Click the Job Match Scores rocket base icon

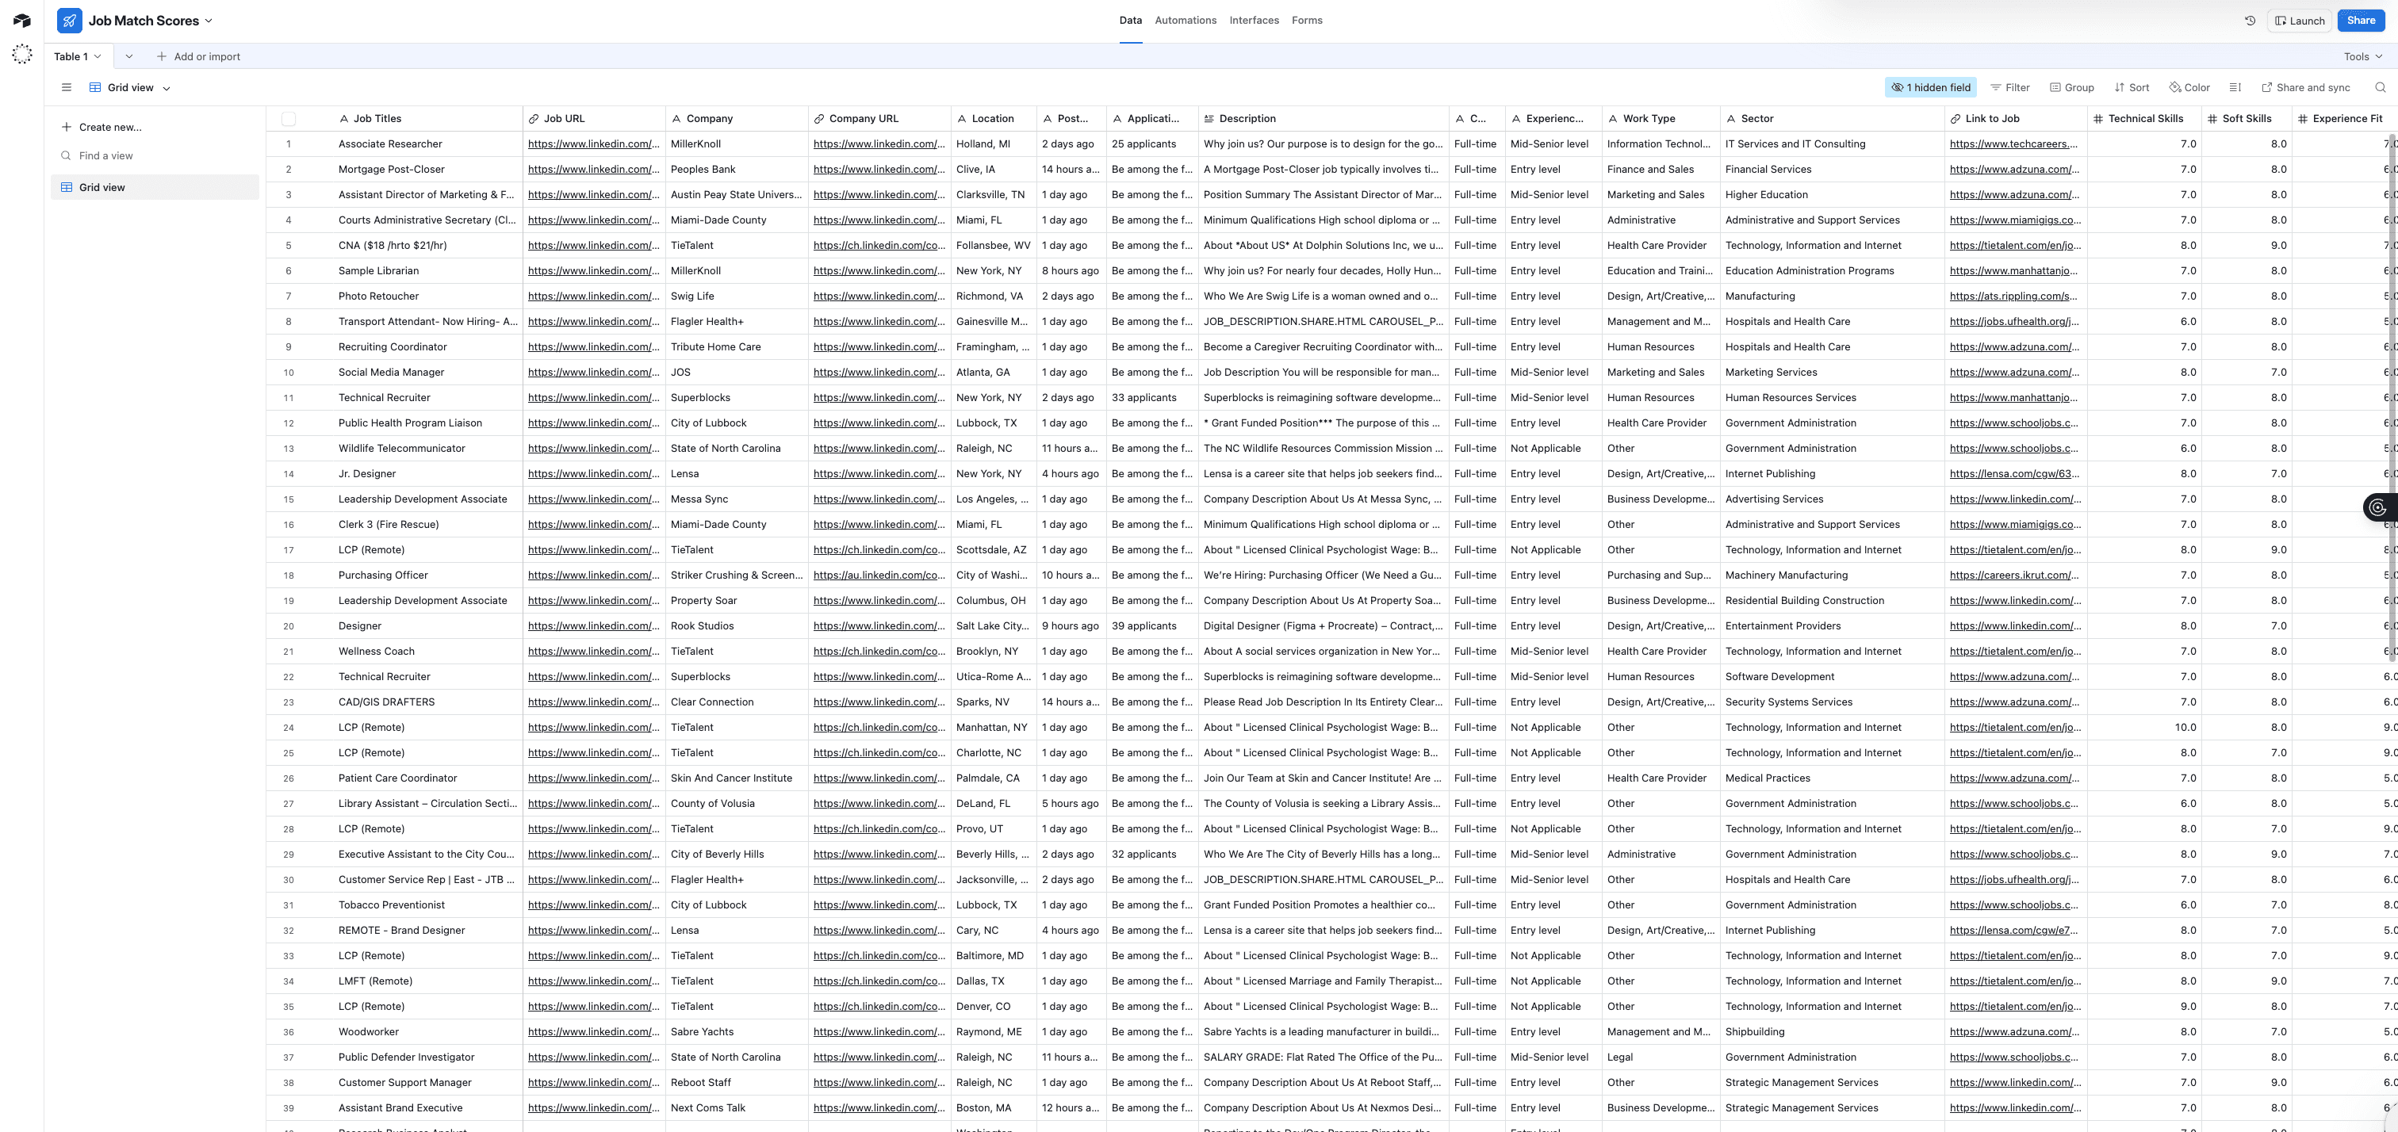[70, 21]
